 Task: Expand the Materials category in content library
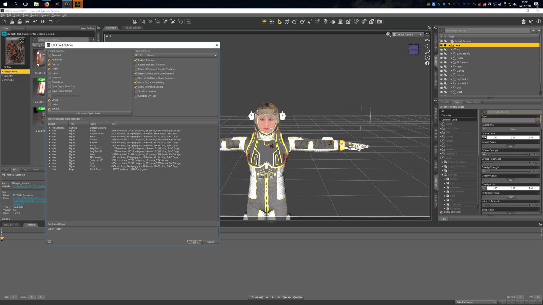(x=2, y=76)
